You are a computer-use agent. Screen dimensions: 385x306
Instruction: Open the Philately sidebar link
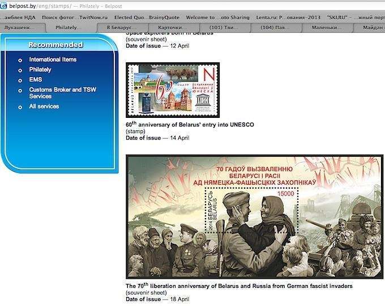click(x=40, y=70)
